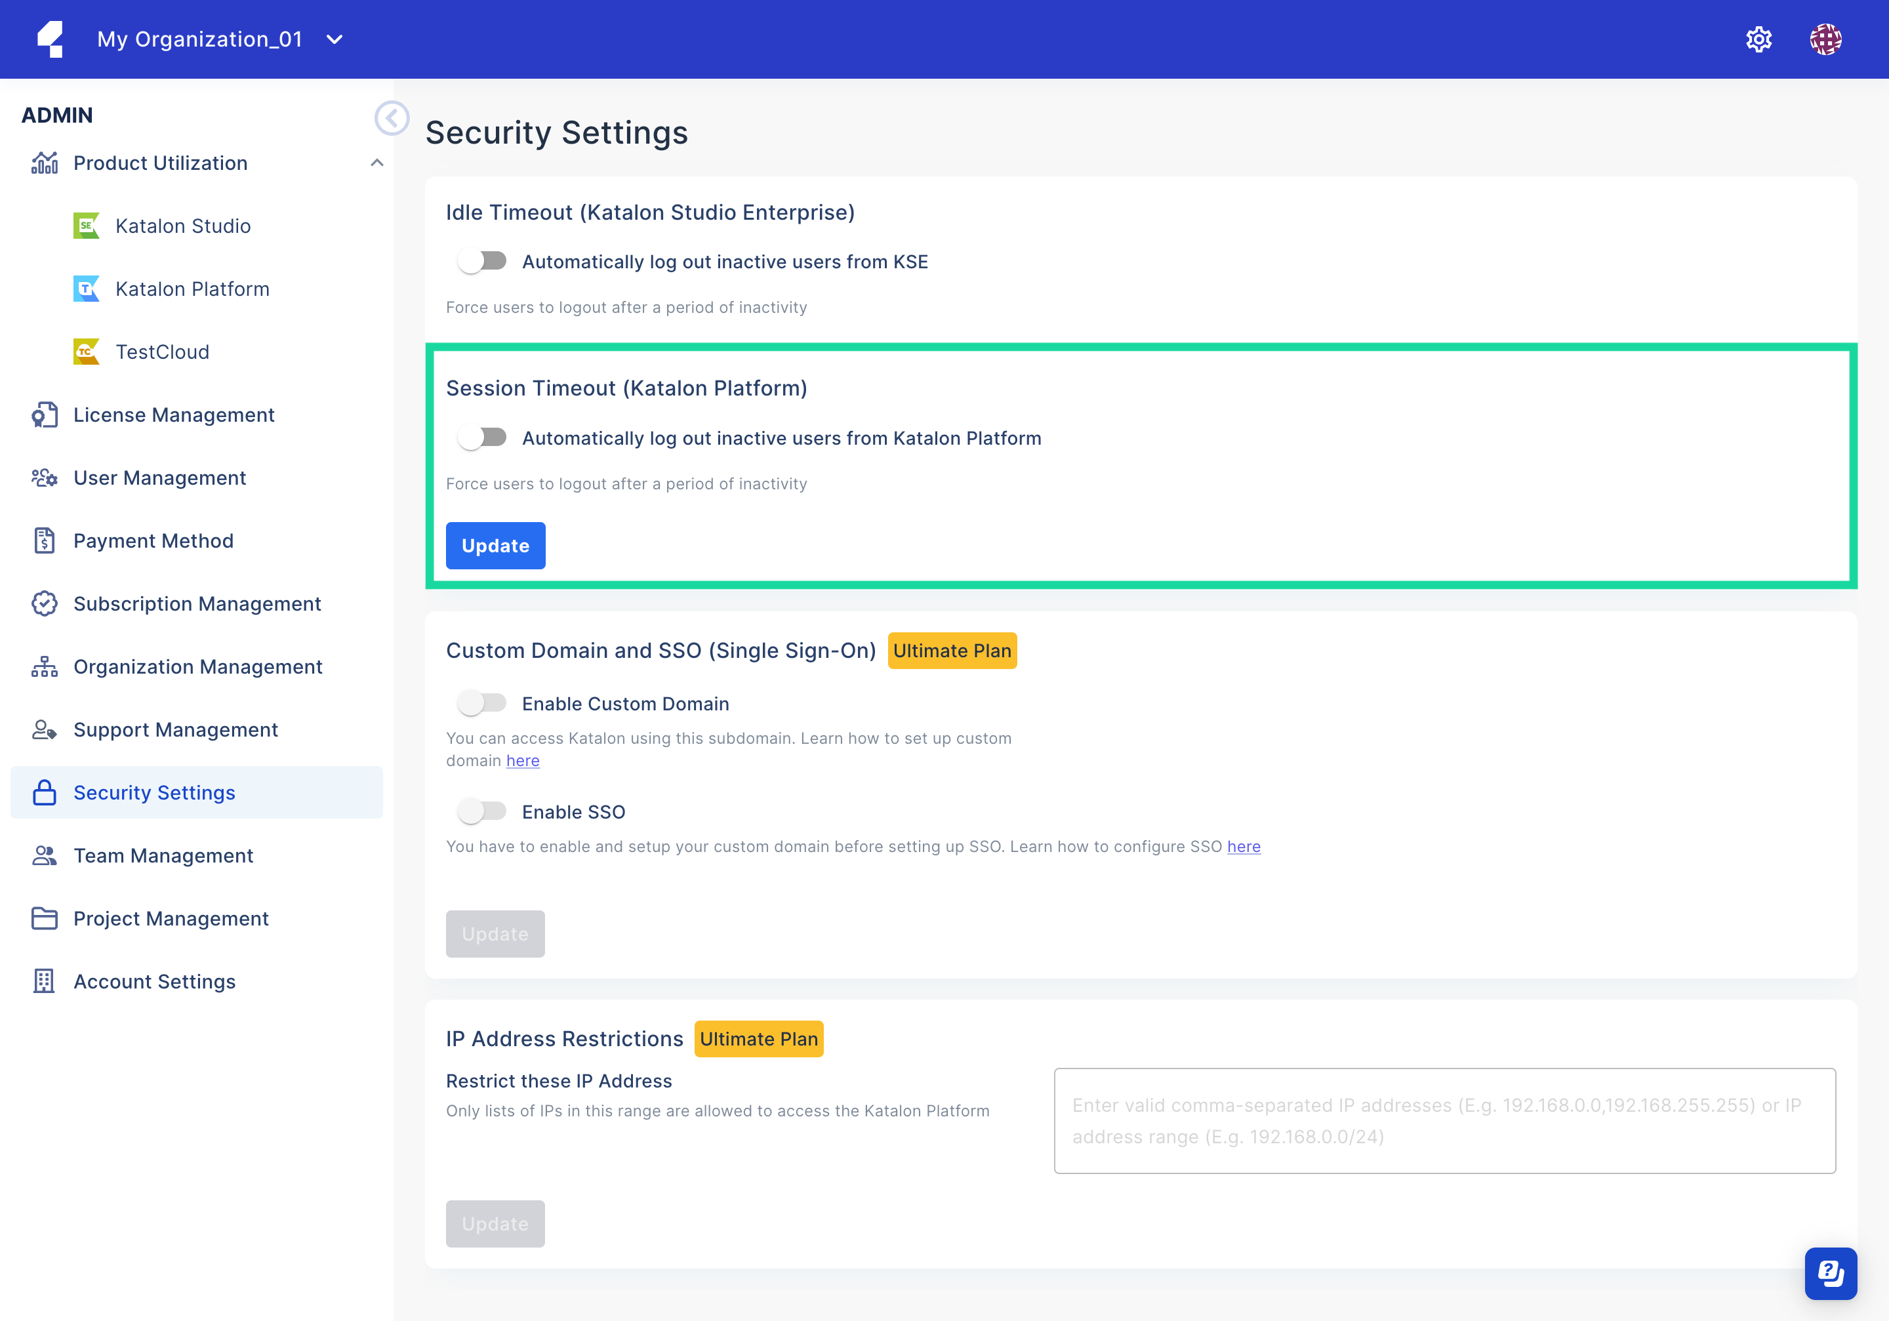The width and height of the screenshot is (1889, 1321).
Task: Open the help chat widget
Action: tap(1831, 1273)
